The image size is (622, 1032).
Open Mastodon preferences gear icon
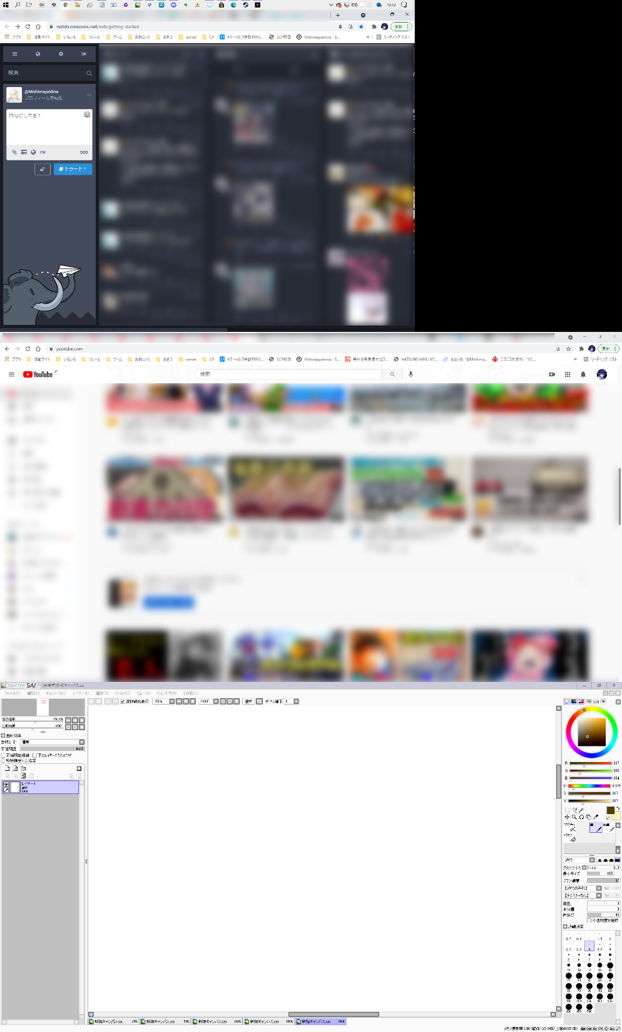pos(61,54)
